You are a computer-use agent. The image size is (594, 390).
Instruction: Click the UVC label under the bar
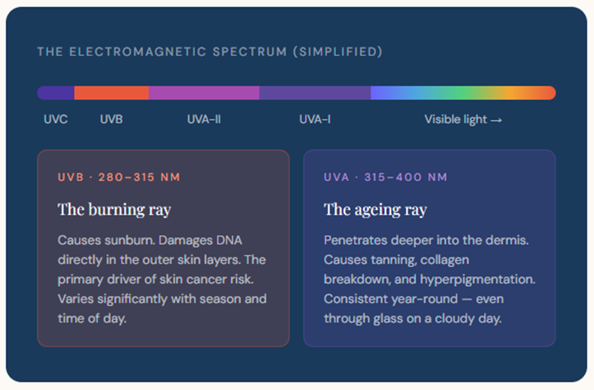point(56,119)
